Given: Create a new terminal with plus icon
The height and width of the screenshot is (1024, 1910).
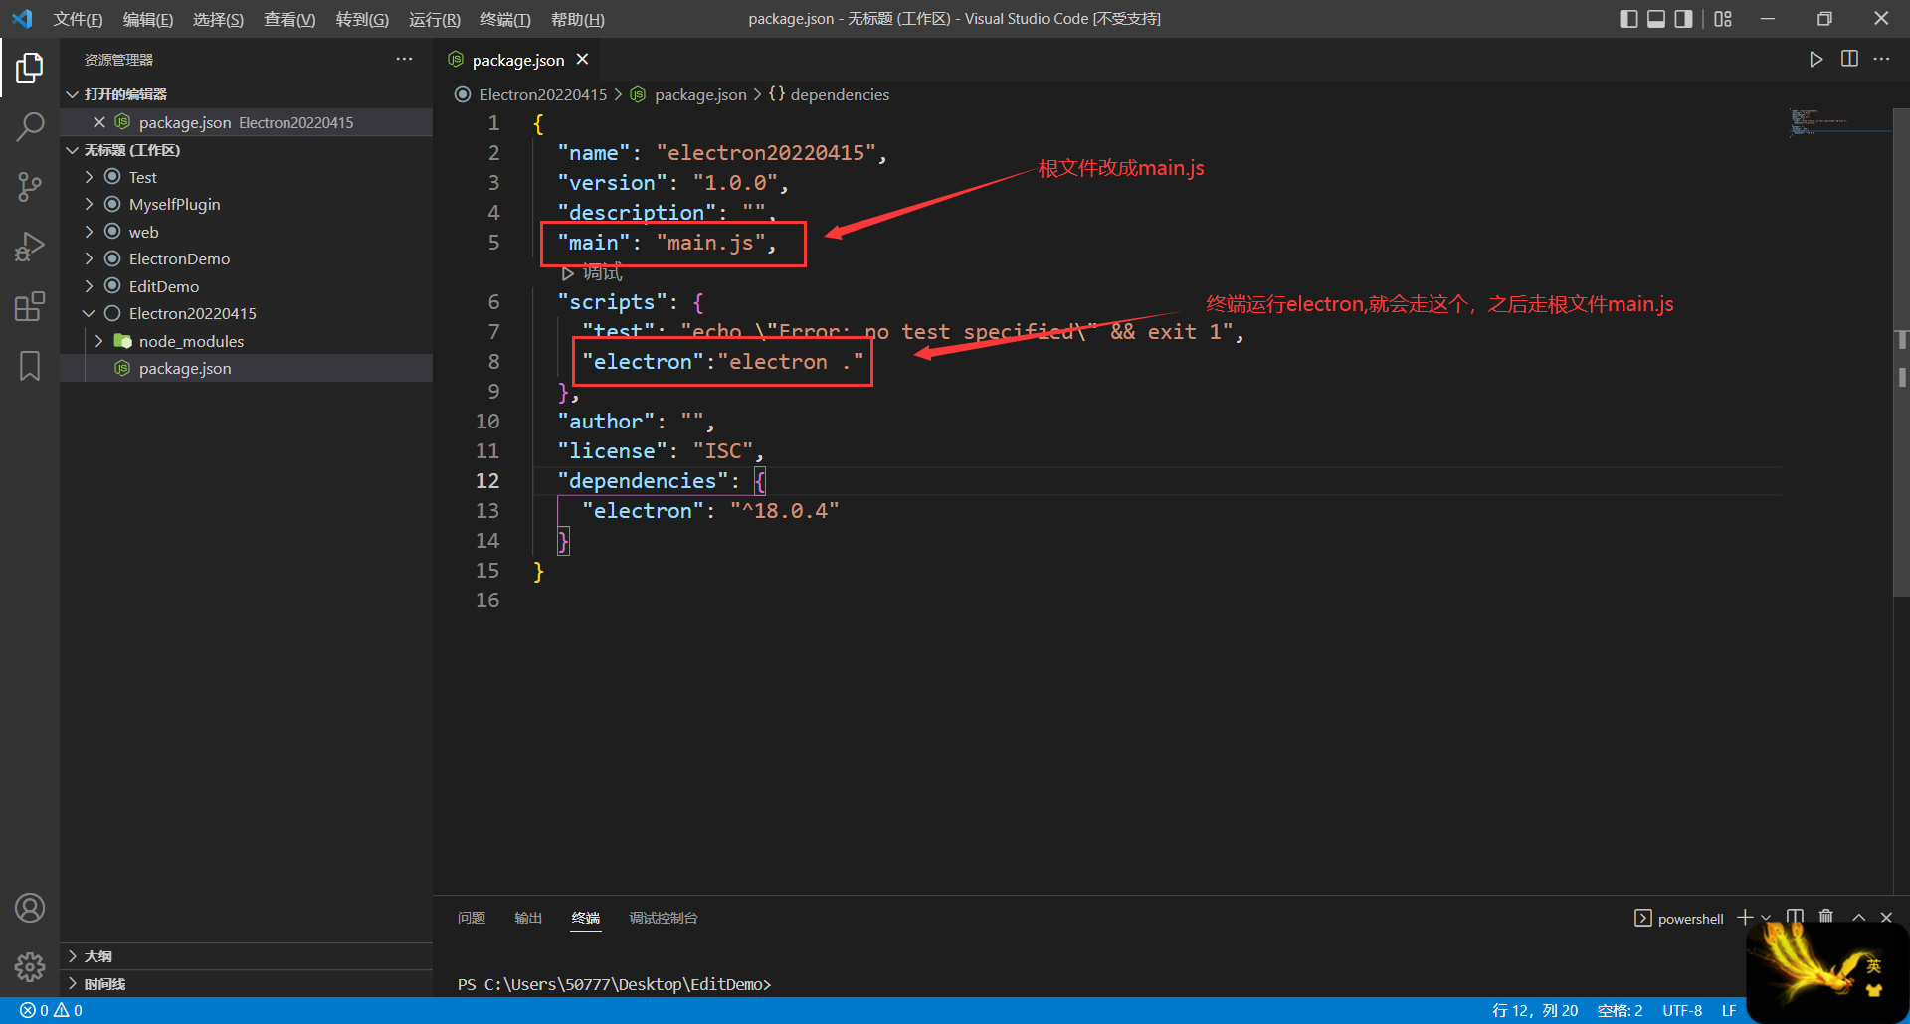Looking at the screenshot, I should (x=1745, y=917).
